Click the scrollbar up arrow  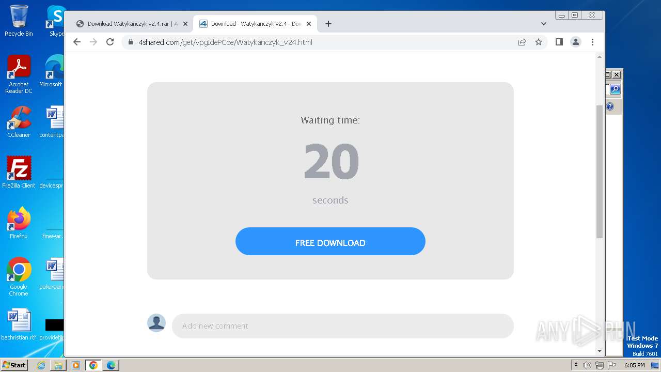(x=600, y=56)
